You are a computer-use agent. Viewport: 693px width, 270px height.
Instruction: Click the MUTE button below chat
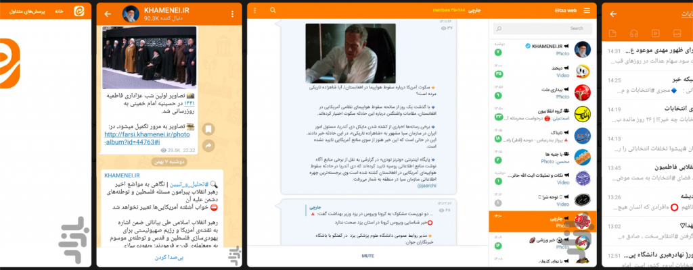point(367,256)
